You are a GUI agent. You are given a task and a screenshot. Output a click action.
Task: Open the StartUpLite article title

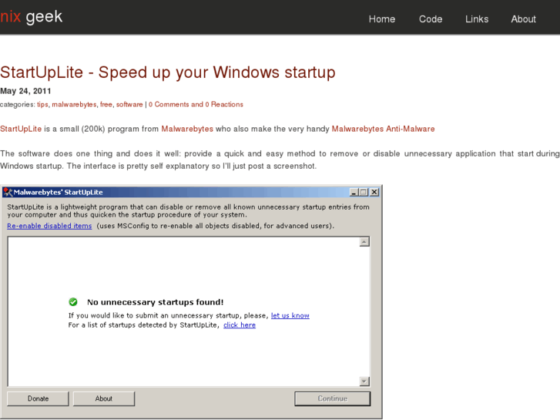coord(167,72)
